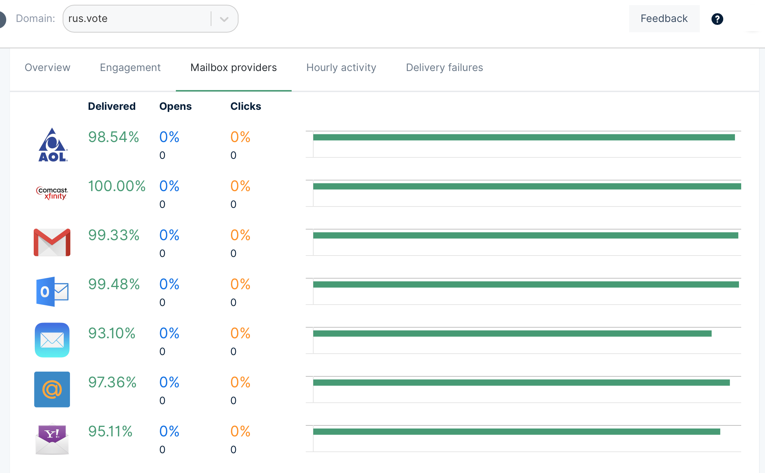Open help via question mark icon
765x473 pixels.
point(717,19)
